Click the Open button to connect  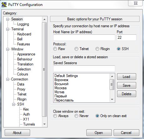click(x=99, y=133)
